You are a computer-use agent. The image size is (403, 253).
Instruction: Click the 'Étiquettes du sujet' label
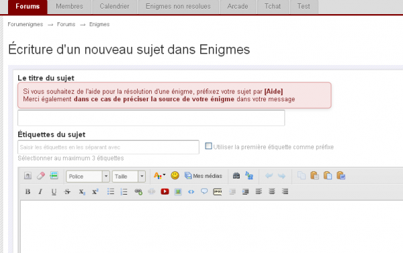(52, 134)
